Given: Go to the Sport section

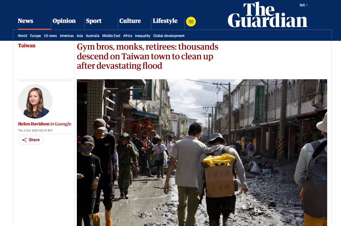Looking at the screenshot, I should tap(94, 21).
